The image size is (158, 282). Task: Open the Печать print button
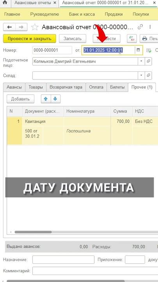click(149, 38)
